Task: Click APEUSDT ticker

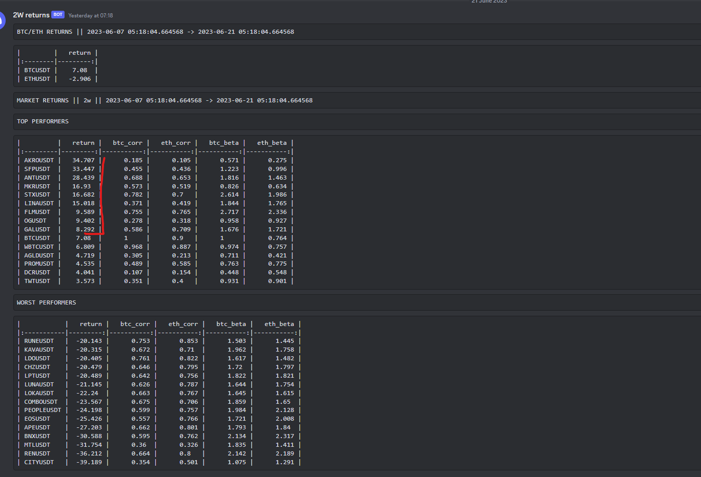Action: [37, 427]
